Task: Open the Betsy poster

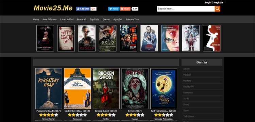Action: 135,88
